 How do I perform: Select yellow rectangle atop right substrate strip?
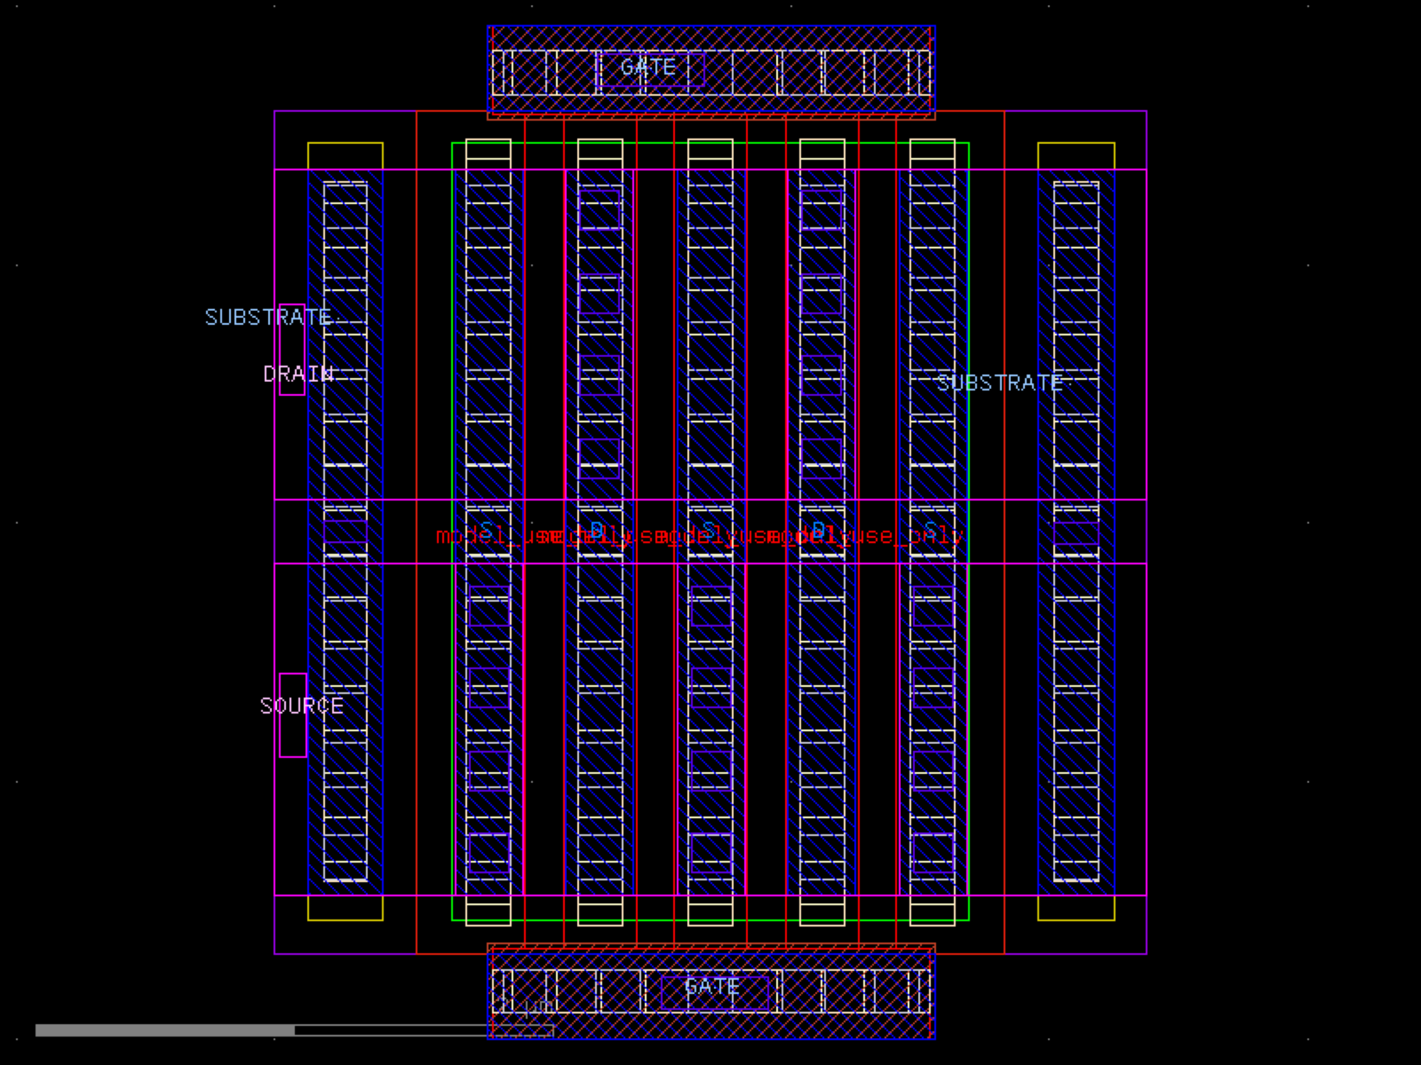pos(1076,156)
